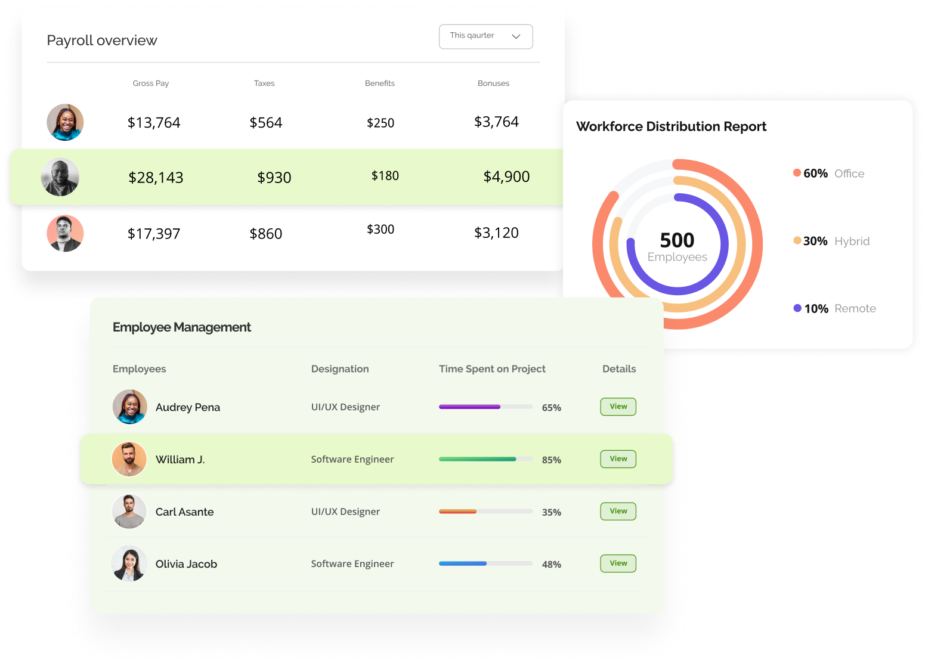Click the purple Remote legend dot
925x669 pixels.
pos(797,308)
